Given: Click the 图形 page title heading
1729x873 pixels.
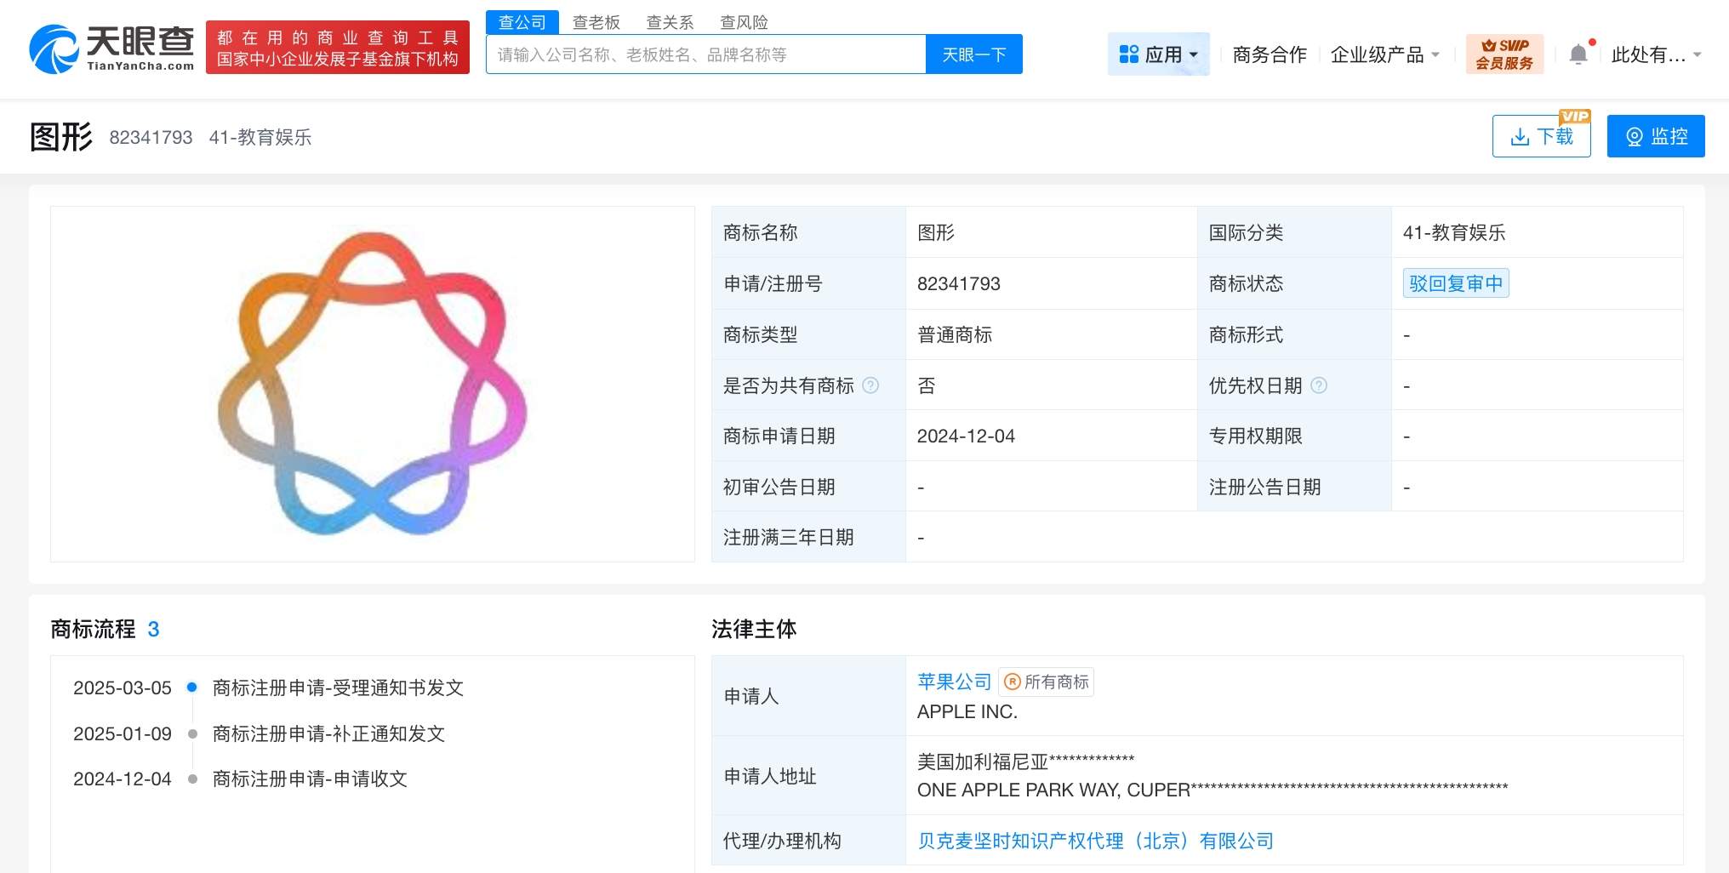Looking at the screenshot, I should (x=61, y=136).
